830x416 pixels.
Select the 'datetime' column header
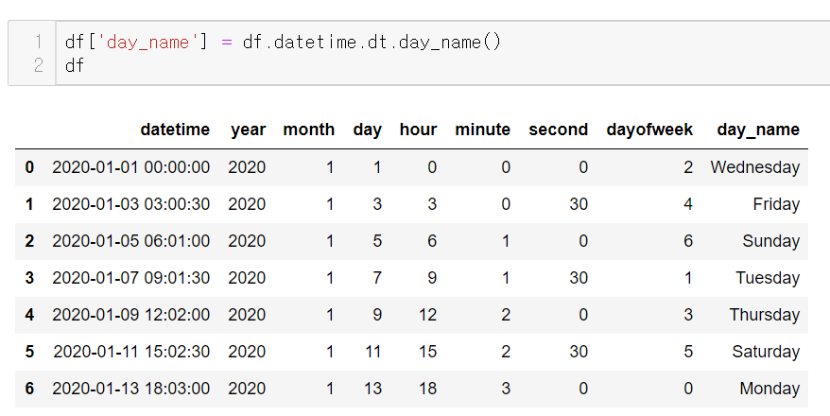point(175,130)
